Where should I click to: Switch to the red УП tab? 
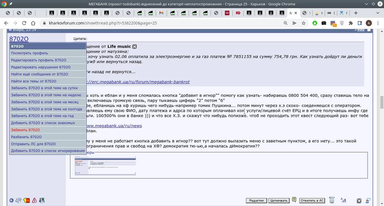[x=227, y=13]
